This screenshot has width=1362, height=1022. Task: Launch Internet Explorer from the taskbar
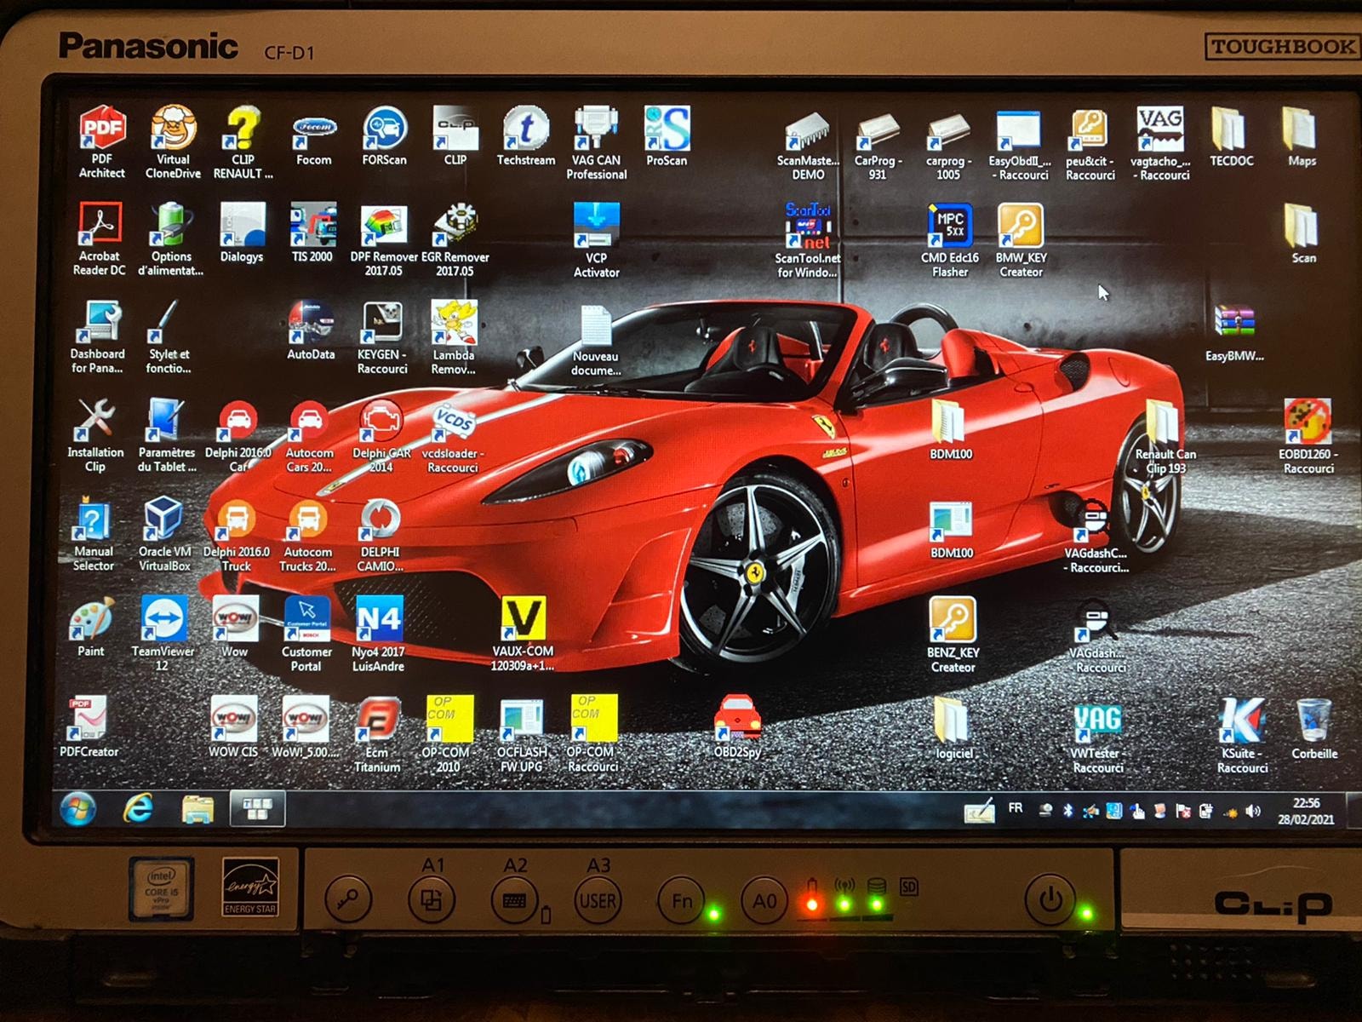(x=138, y=808)
